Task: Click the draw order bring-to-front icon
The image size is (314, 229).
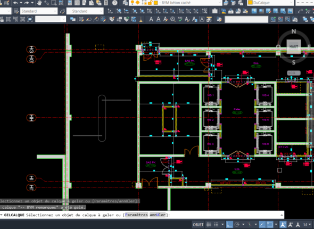Action: coord(73,19)
